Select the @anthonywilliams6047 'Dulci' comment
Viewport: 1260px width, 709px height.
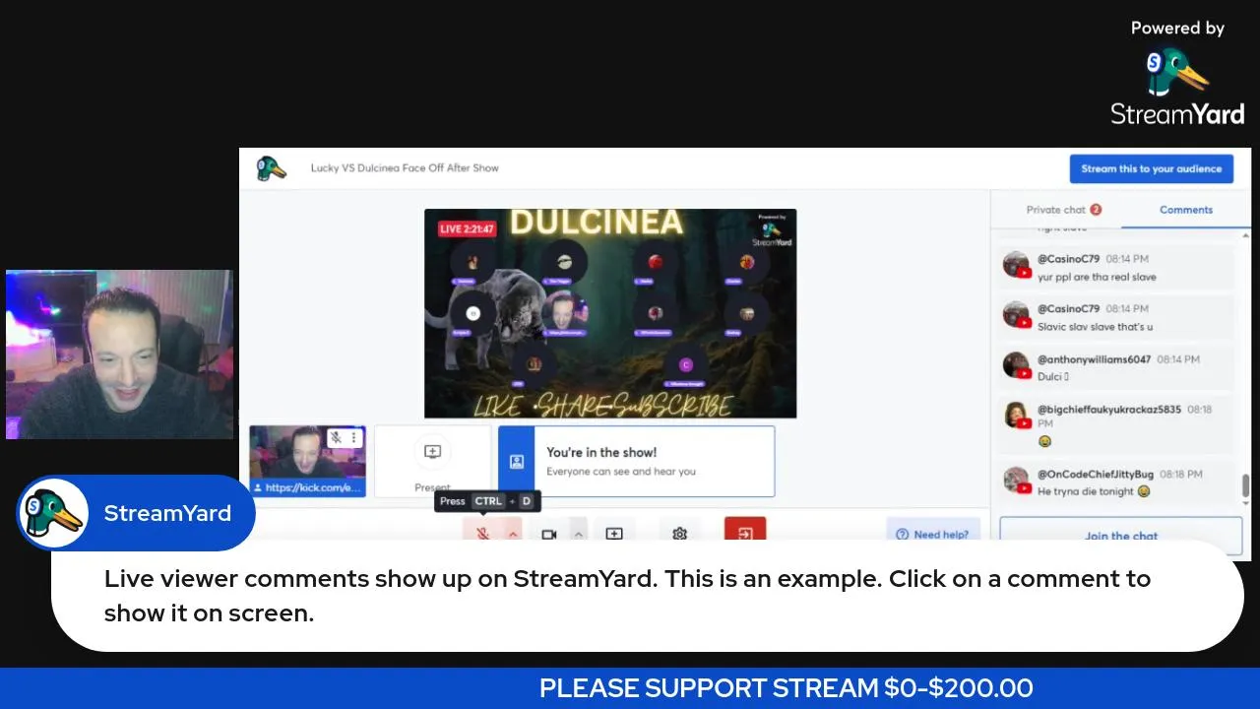tap(1116, 367)
